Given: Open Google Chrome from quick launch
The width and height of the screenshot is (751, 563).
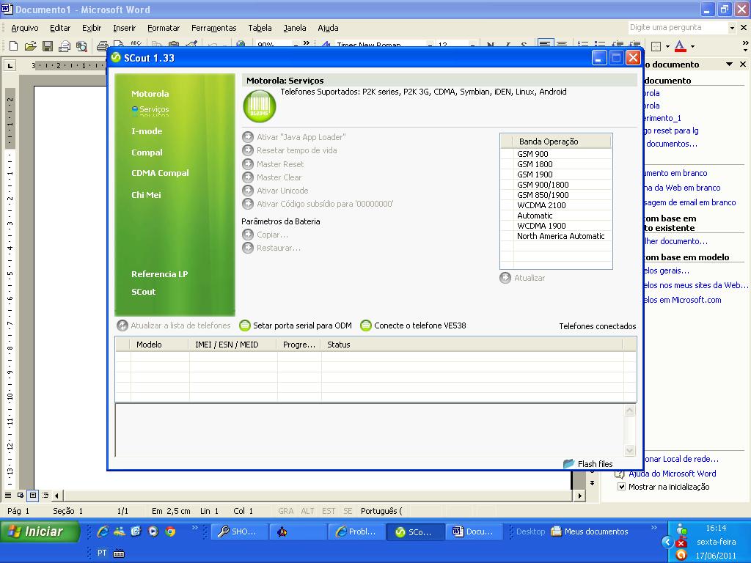Looking at the screenshot, I should pos(170,531).
